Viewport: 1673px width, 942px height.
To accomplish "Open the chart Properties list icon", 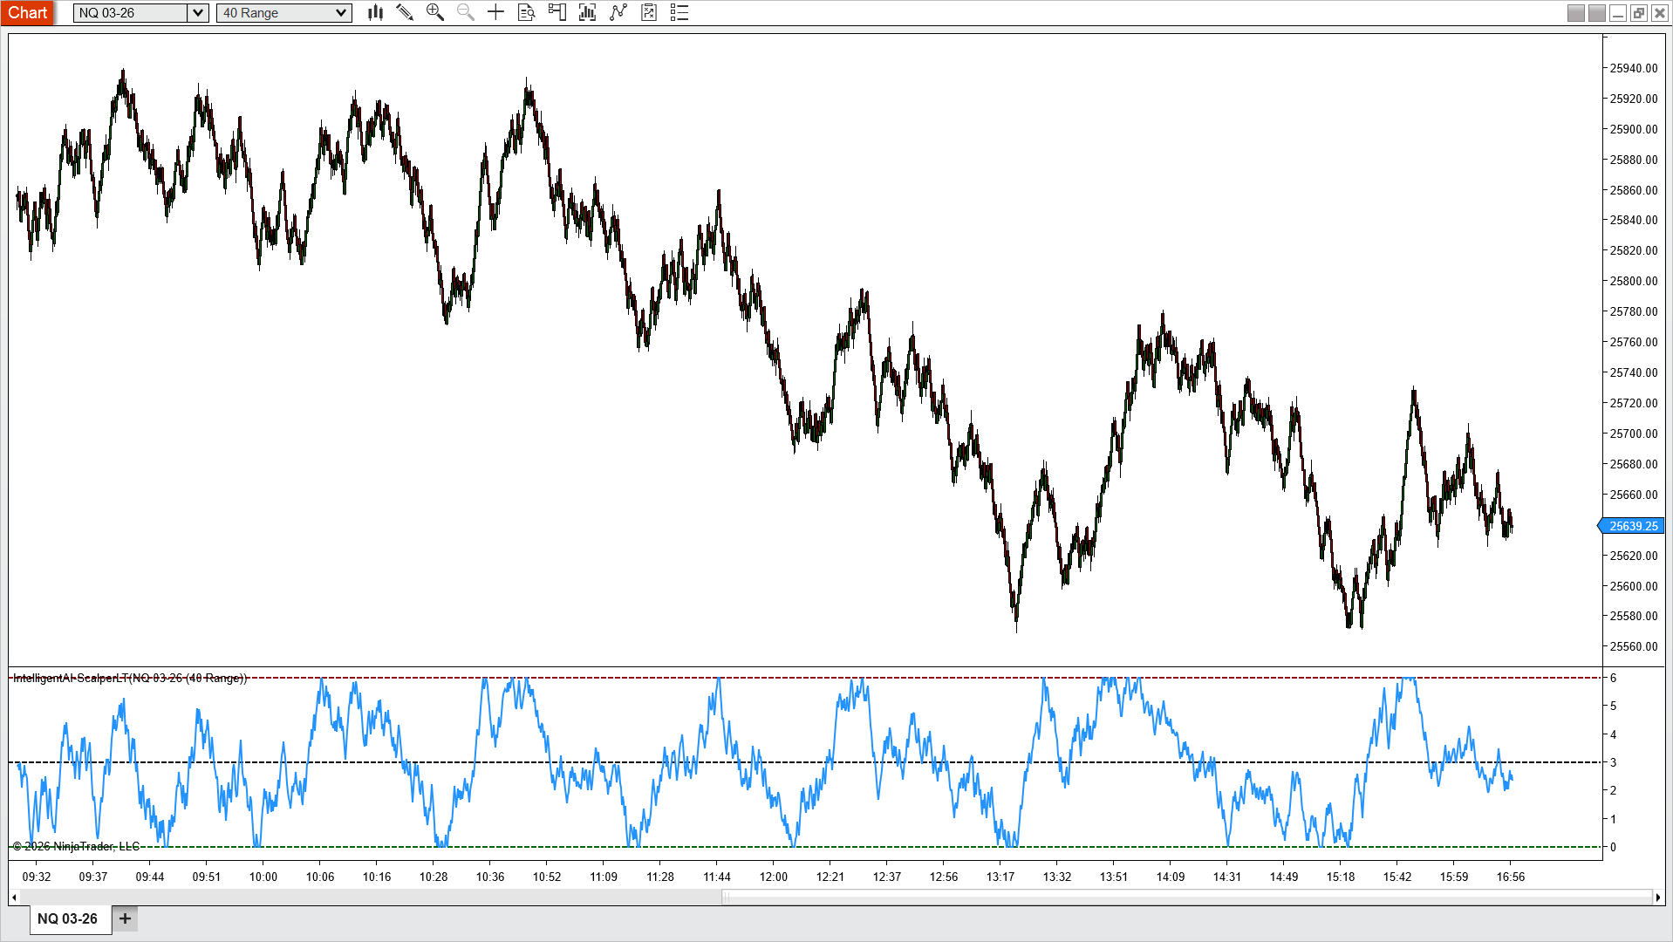I will click(x=679, y=12).
